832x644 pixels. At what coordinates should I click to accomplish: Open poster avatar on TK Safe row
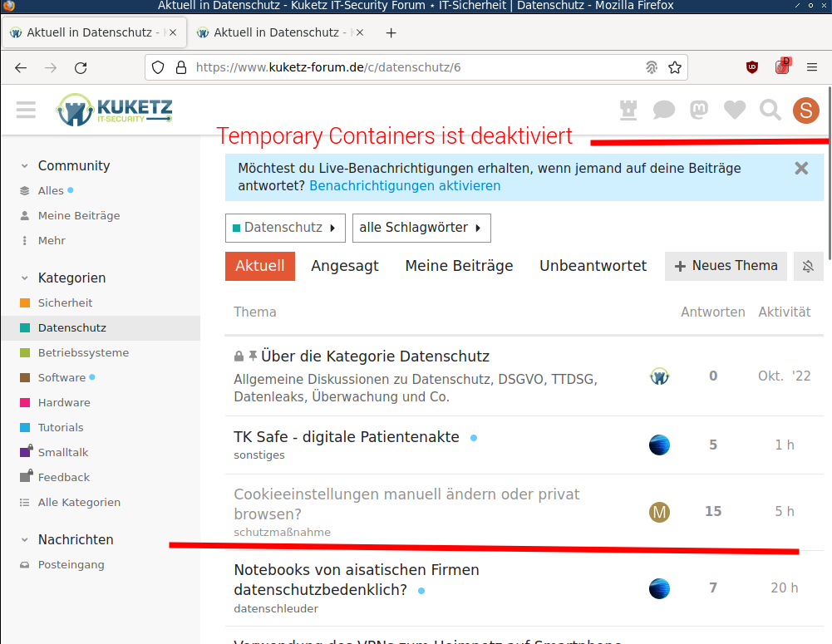(660, 445)
